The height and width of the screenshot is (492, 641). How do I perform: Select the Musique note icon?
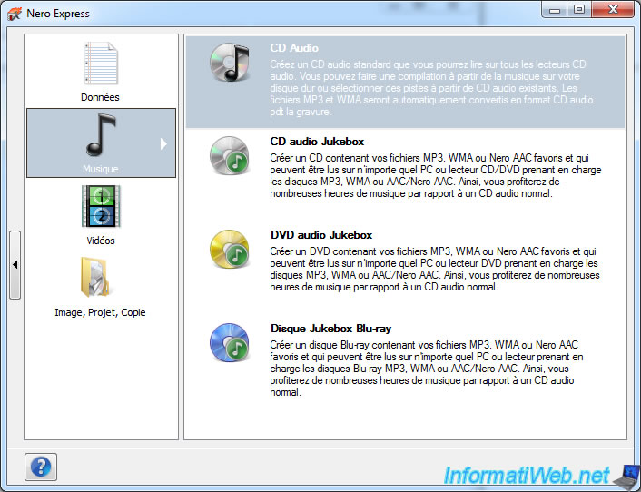(100, 134)
